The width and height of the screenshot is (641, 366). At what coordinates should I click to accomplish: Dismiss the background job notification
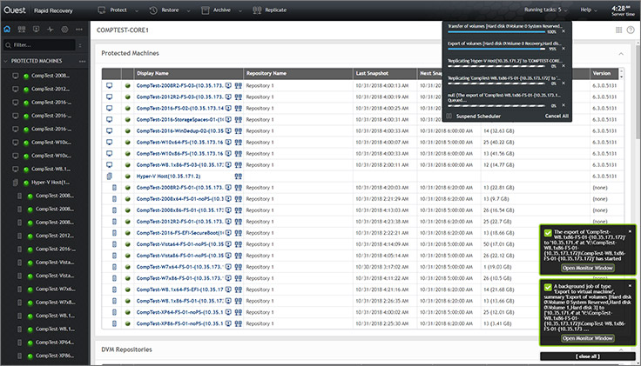[630, 286]
